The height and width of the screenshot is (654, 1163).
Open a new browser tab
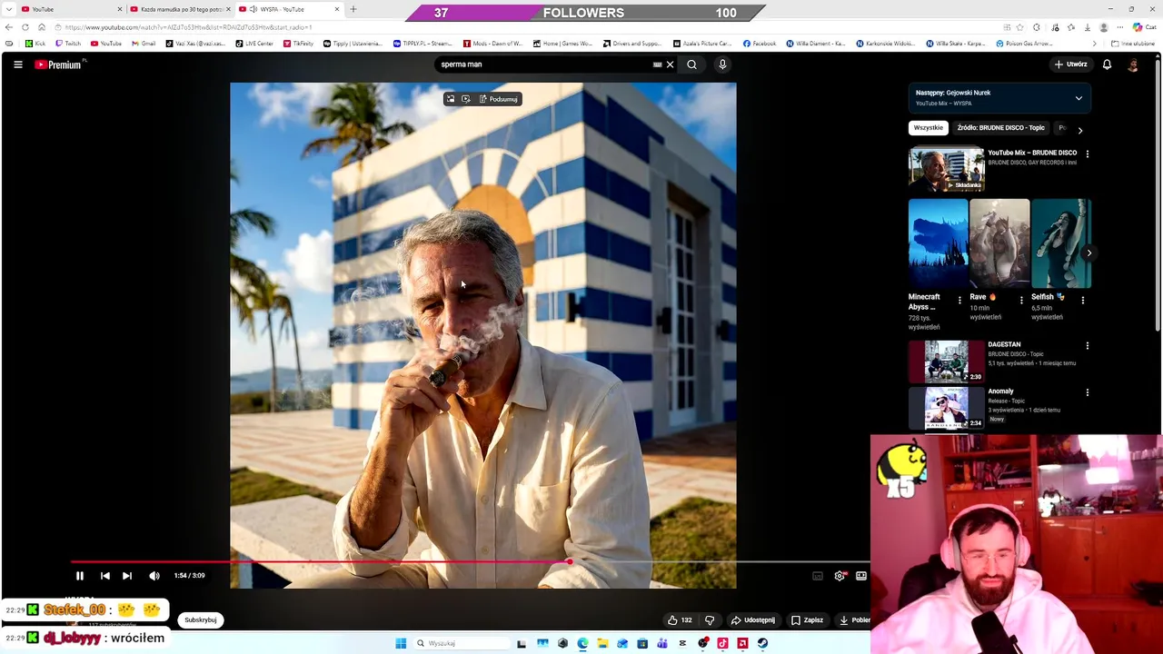353,9
